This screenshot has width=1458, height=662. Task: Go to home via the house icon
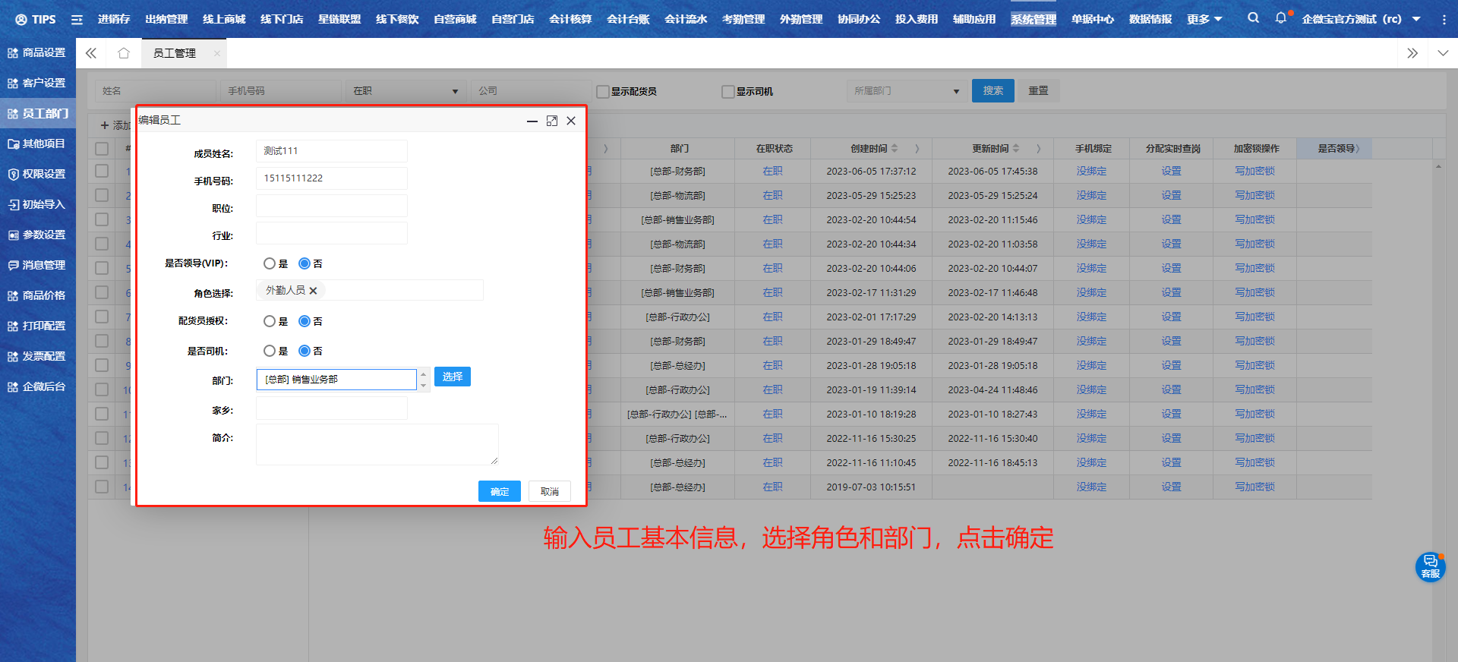[124, 53]
